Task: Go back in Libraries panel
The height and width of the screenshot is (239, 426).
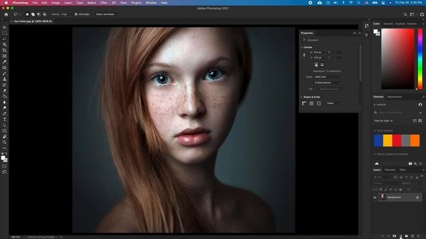Action: [x=375, y=105]
